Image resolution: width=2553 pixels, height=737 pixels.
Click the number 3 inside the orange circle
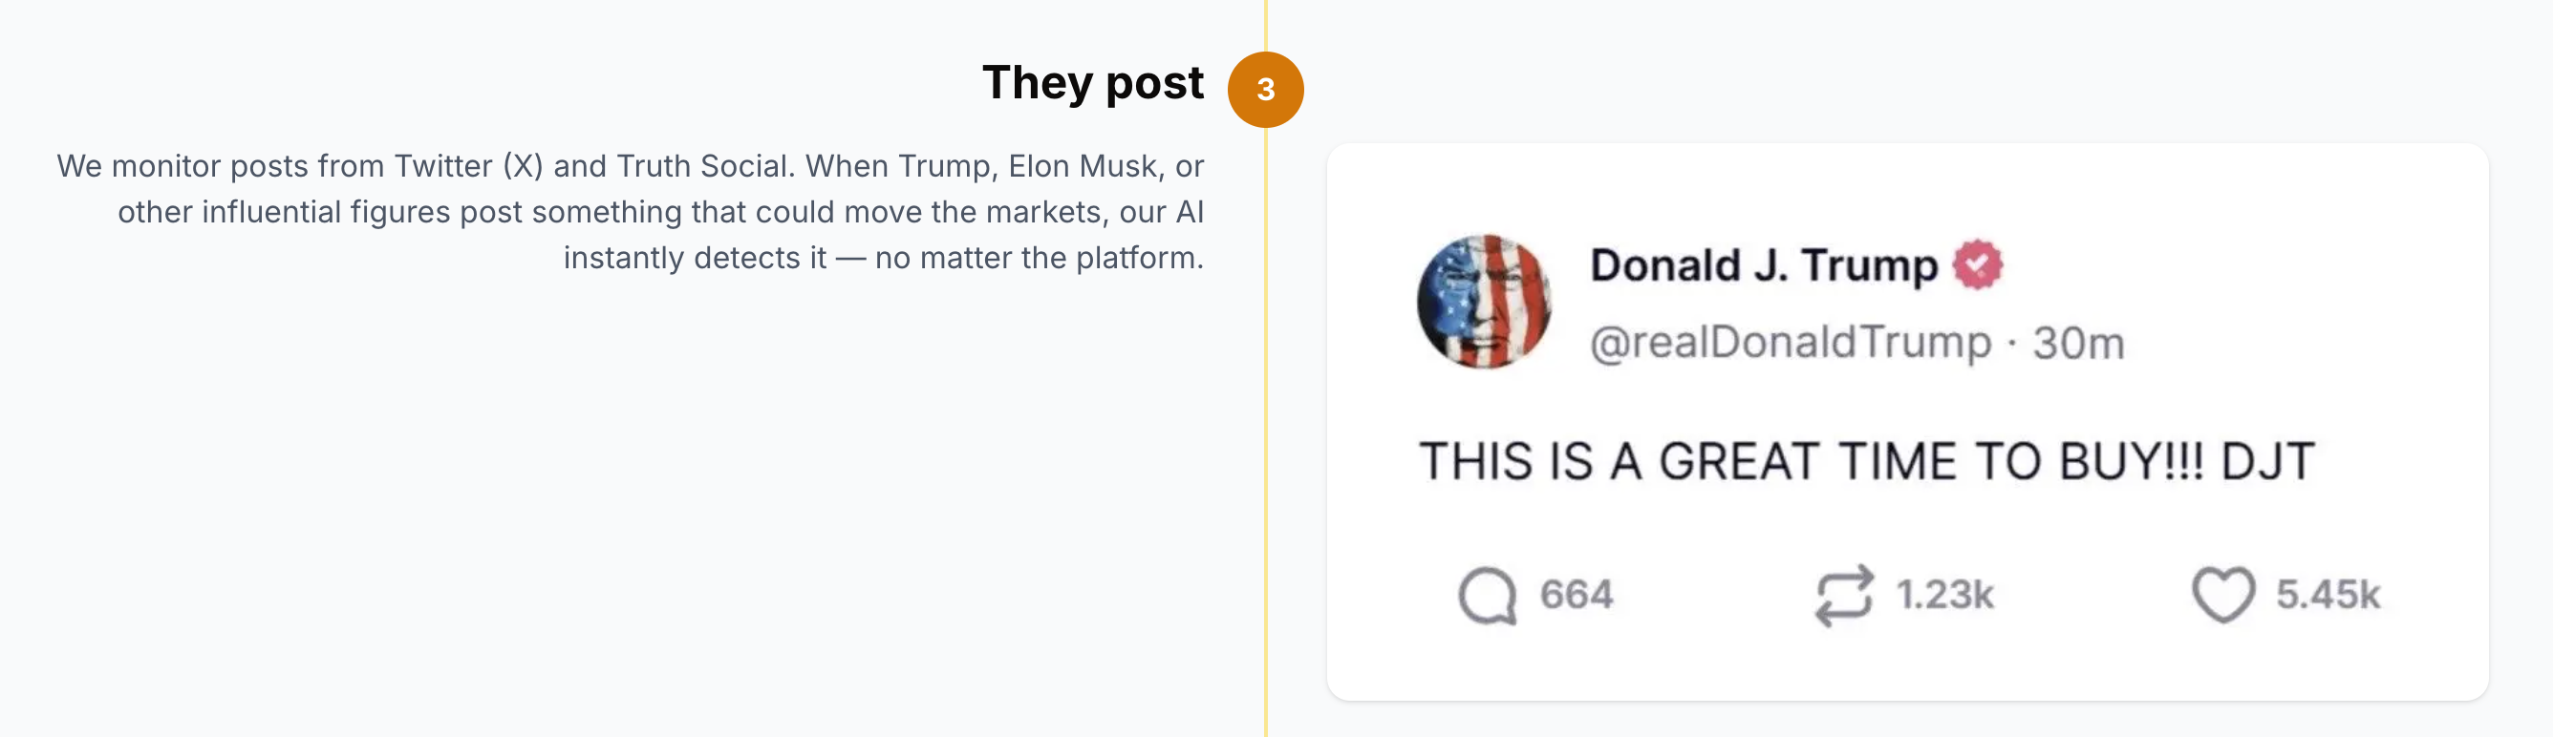pyautogui.click(x=1266, y=90)
